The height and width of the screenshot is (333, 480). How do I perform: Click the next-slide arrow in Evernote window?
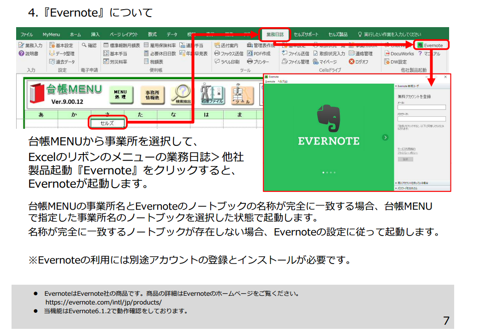click(385, 138)
